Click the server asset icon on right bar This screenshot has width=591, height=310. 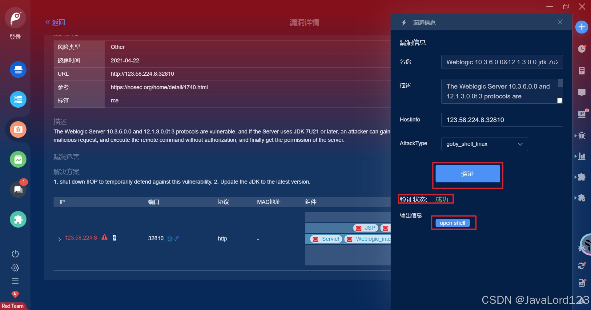coord(582,71)
